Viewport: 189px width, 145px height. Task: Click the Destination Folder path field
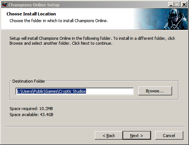tap(74, 91)
